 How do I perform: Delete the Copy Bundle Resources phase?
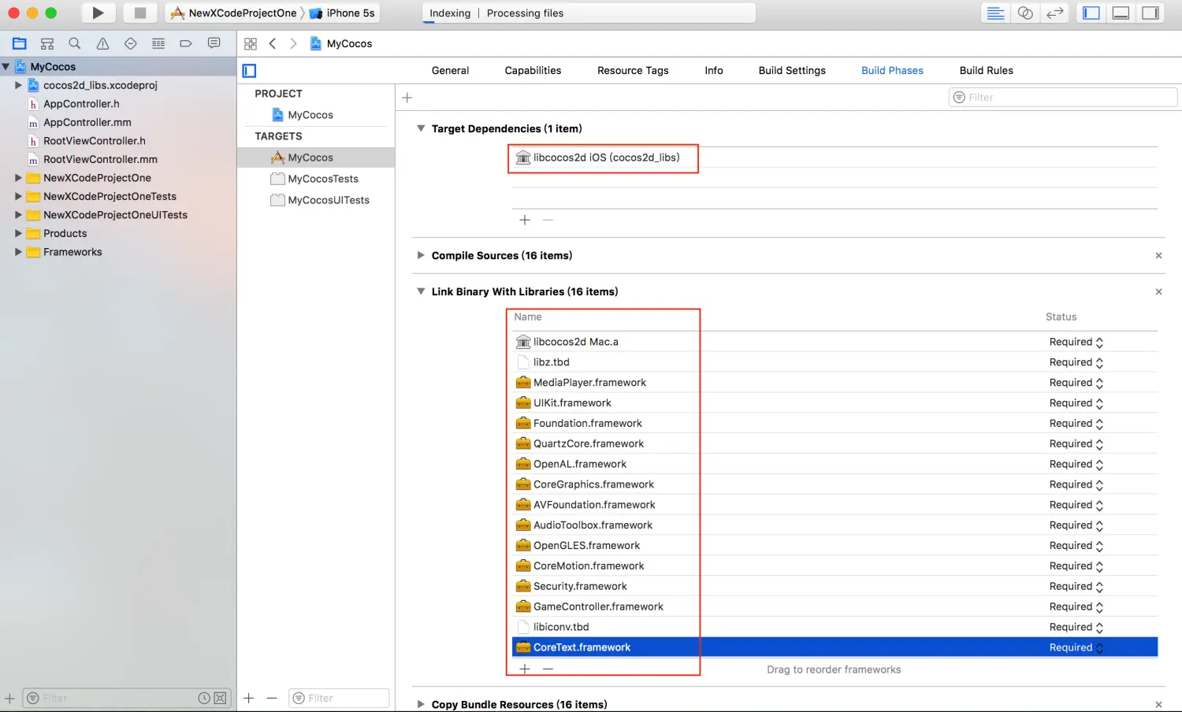pyautogui.click(x=1158, y=704)
